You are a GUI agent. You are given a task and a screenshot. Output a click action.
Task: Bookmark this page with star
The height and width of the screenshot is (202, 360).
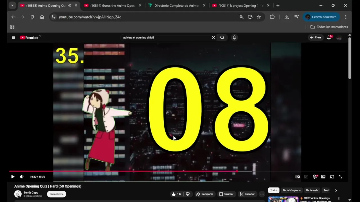coord(259,17)
